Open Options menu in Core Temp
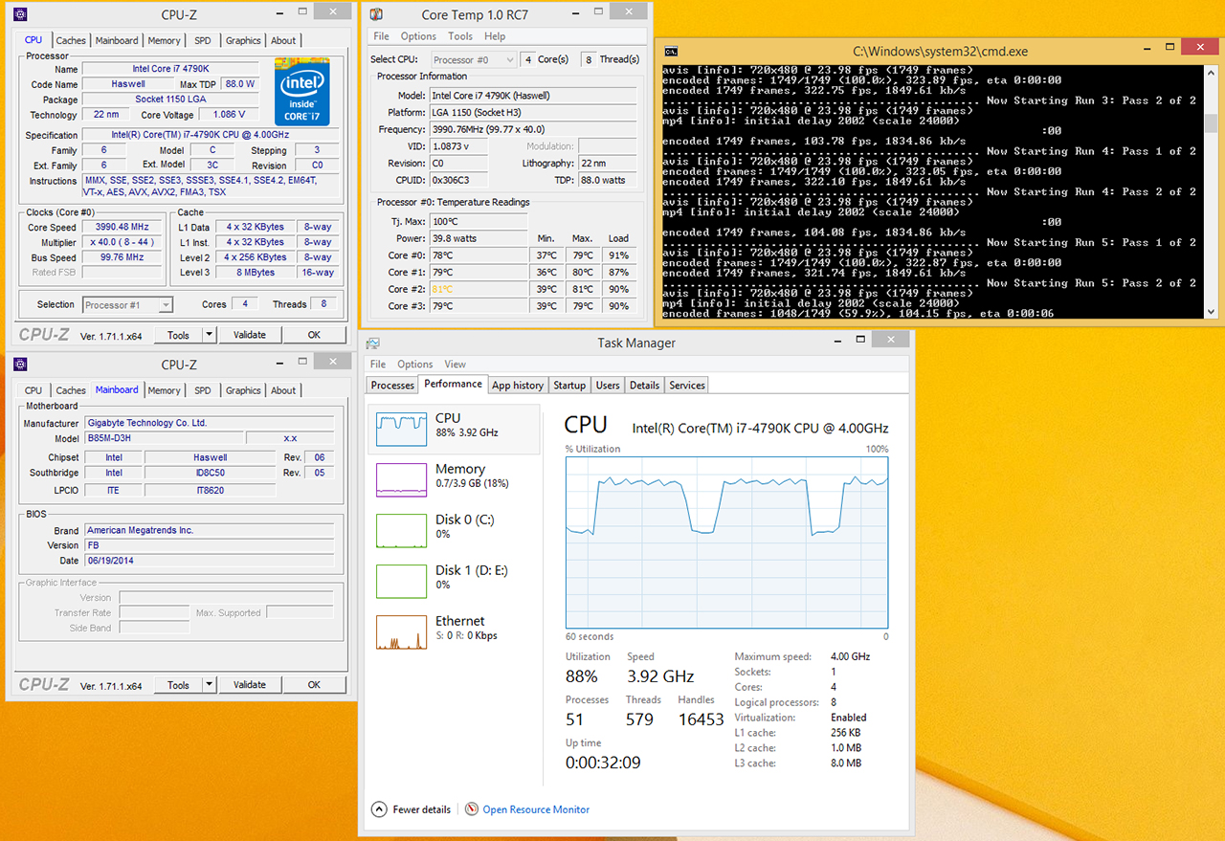1225x841 pixels. tap(418, 36)
